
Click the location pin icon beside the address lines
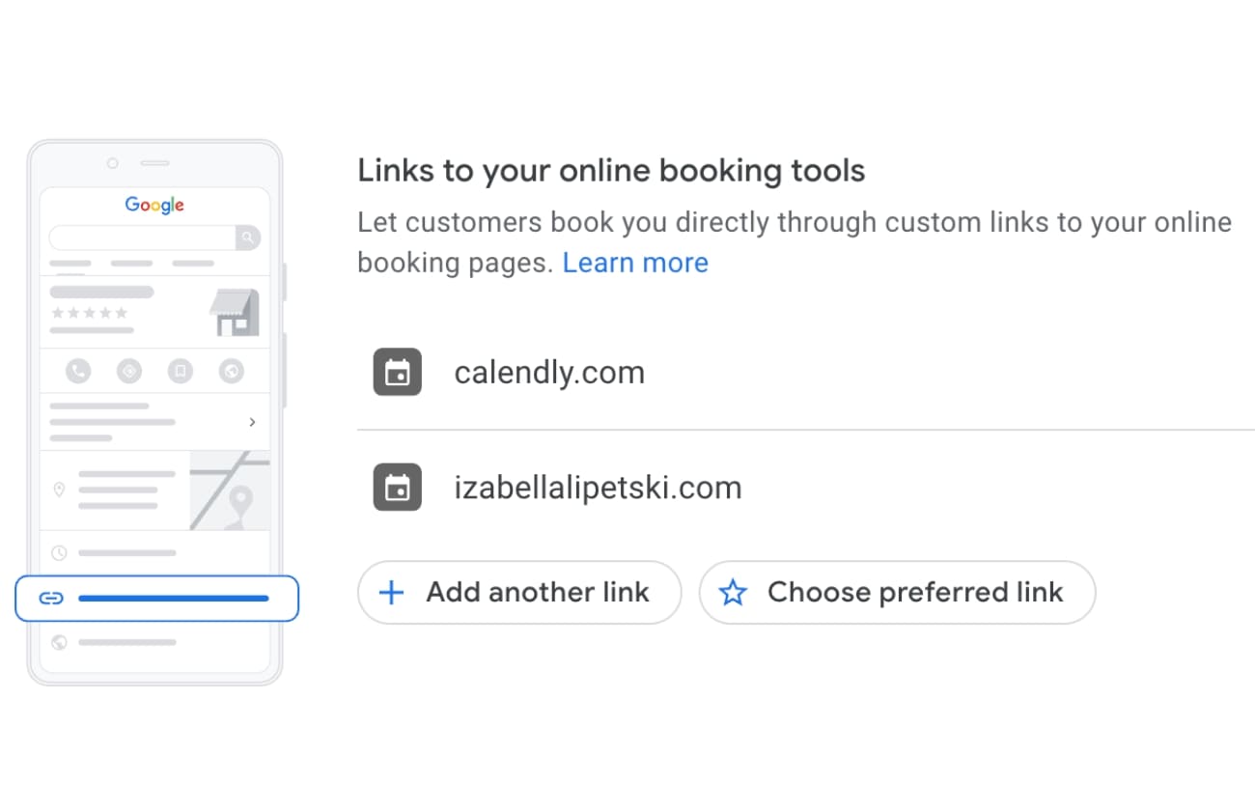pyautogui.click(x=59, y=491)
